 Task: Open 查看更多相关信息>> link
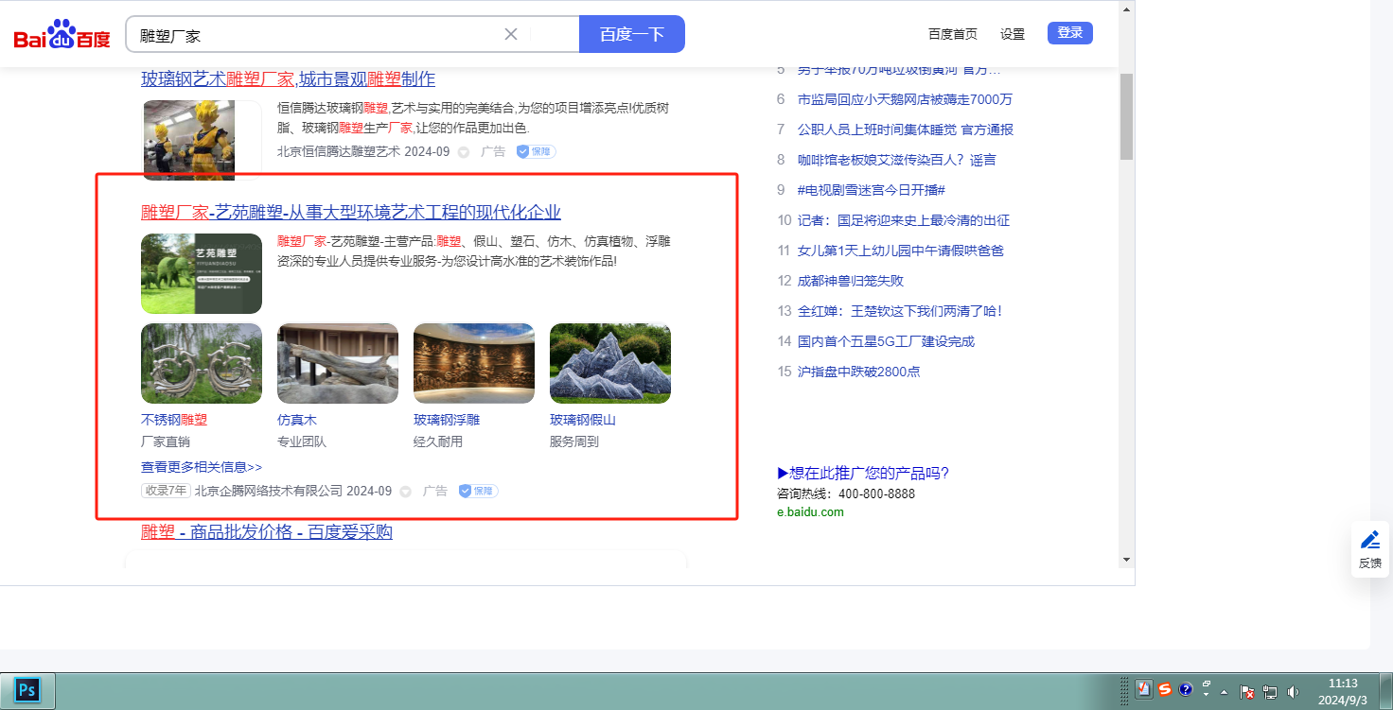pos(202,467)
